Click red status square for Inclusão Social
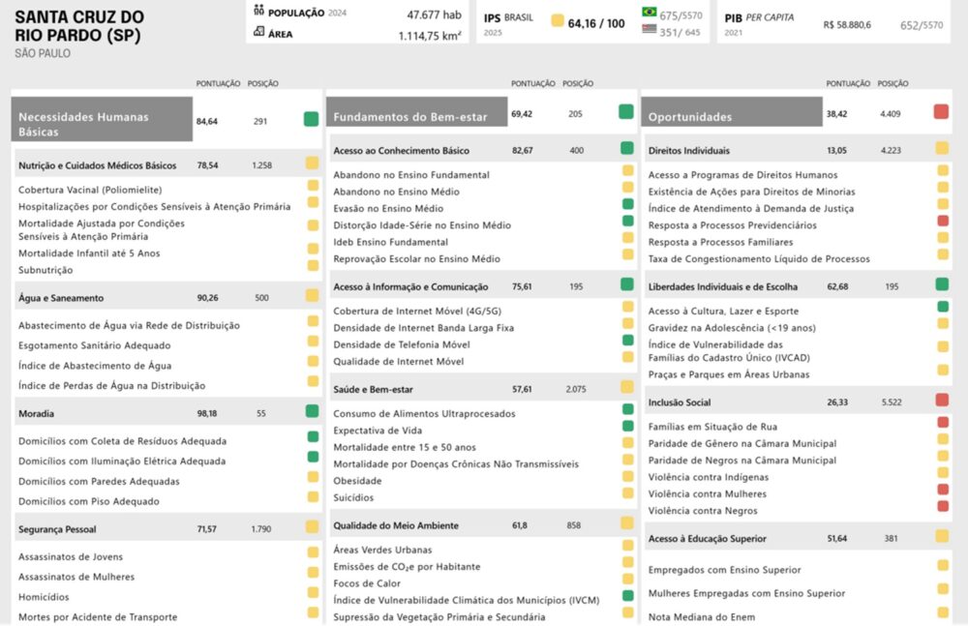 click(x=942, y=400)
